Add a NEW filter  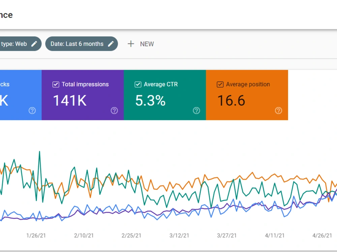(x=141, y=44)
